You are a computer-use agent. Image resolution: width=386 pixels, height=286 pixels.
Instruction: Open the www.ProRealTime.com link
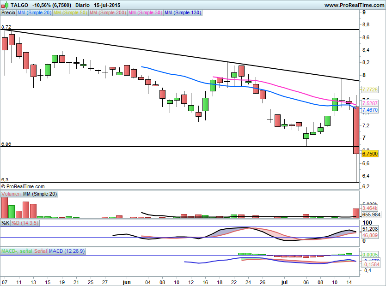tap(354, 5)
